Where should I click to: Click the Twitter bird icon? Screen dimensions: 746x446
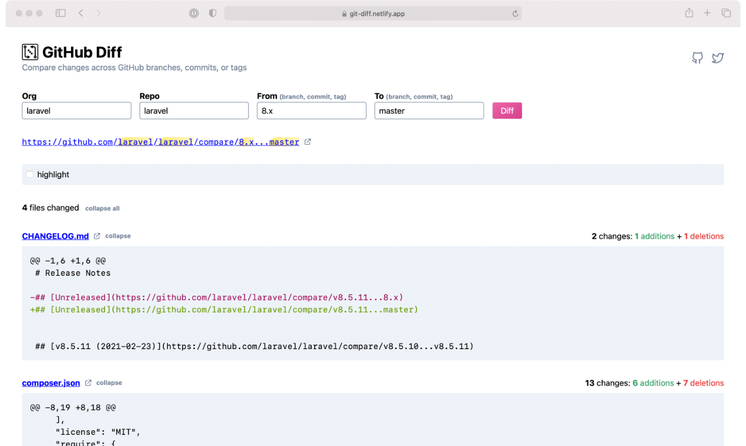(x=718, y=58)
